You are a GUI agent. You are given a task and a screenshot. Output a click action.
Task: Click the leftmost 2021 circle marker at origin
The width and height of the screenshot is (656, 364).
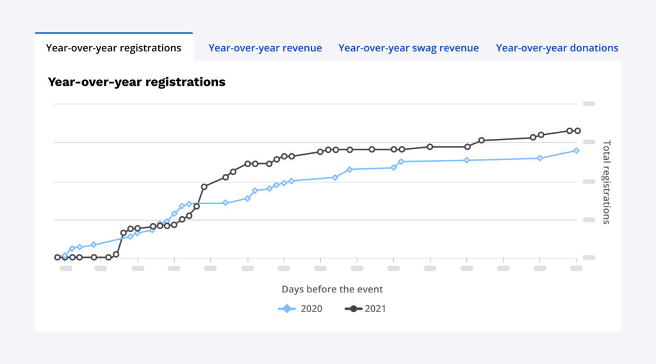pyautogui.click(x=58, y=257)
